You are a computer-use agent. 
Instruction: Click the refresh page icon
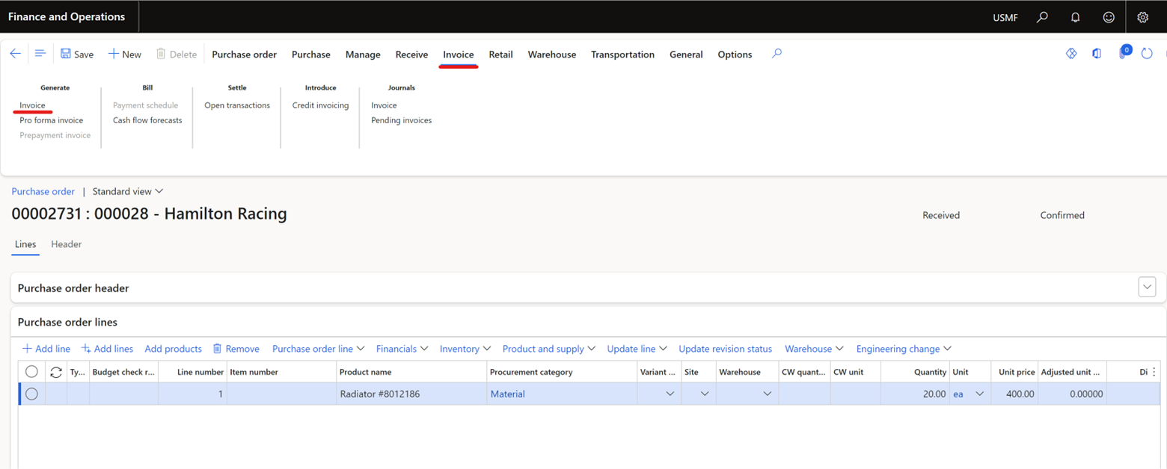click(1147, 54)
